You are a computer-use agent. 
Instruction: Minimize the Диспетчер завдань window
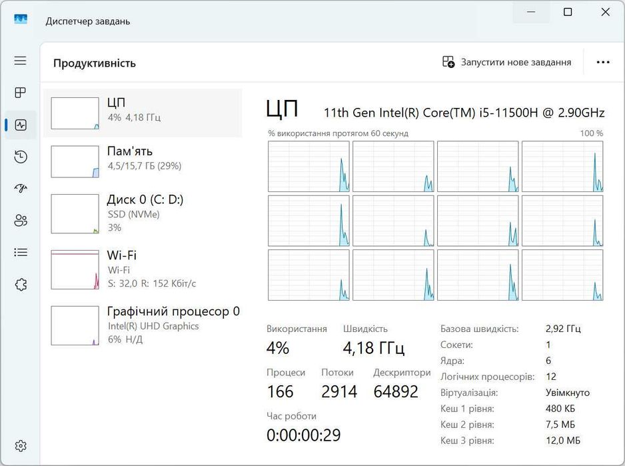click(x=531, y=12)
